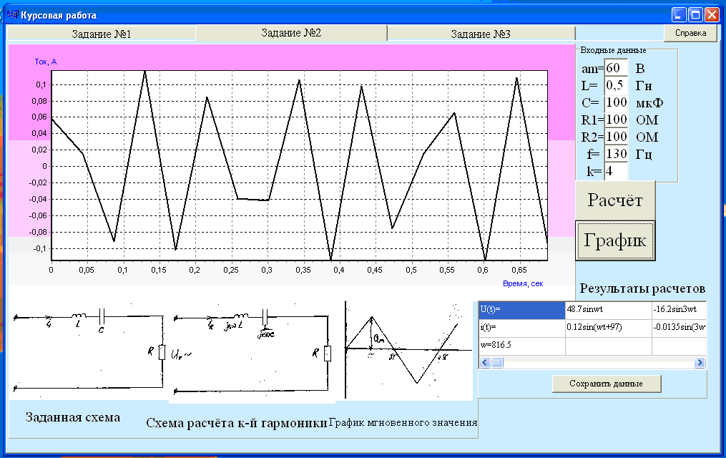Edit the R2 resistance input field
The image size is (726, 458).
click(x=617, y=137)
